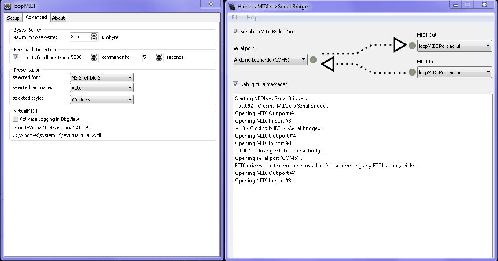Click the "Opening serial port 'COM5'..." log line

[268, 158]
